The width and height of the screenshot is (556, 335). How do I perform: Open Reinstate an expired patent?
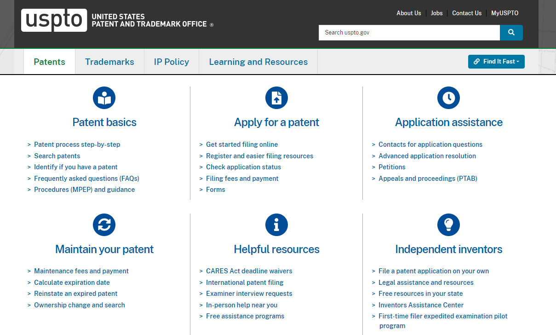76,294
